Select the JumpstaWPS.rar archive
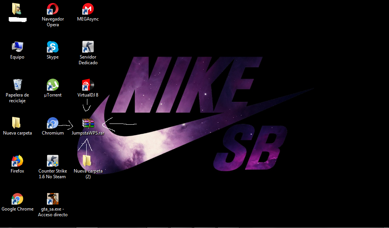This screenshot has height=228, width=389. point(88,123)
